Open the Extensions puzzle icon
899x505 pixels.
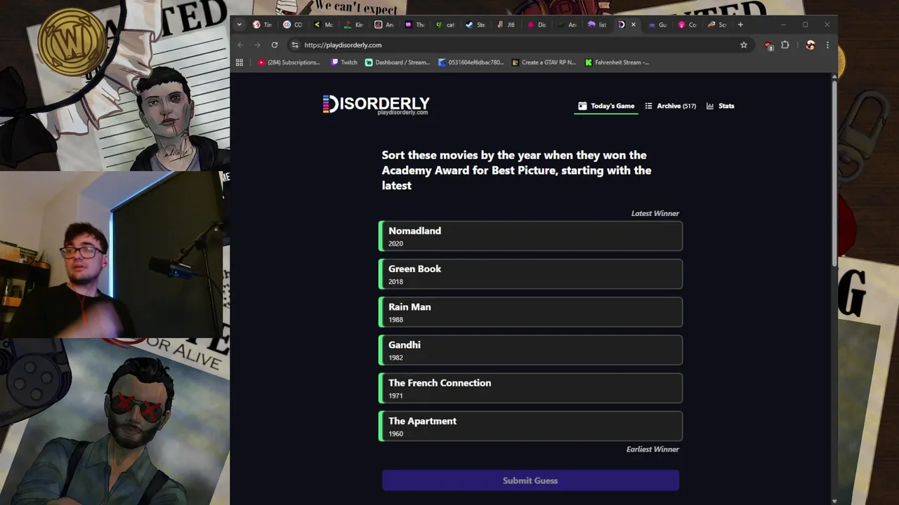(785, 45)
